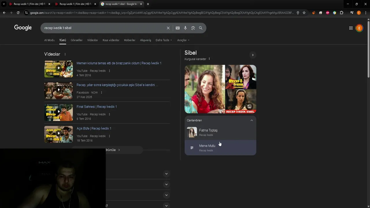Clear the search box with the X icon

168,28
